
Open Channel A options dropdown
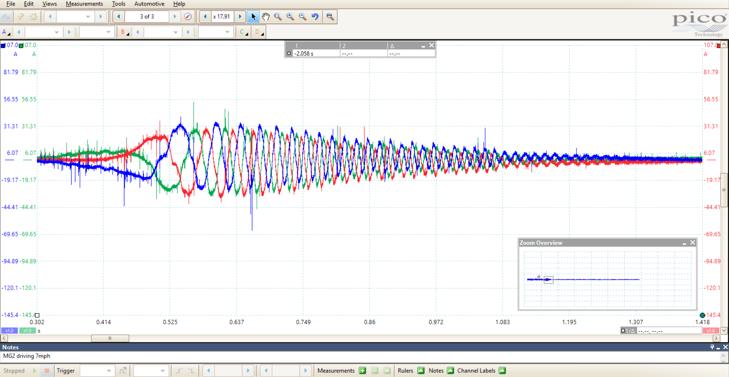click(6, 32)
